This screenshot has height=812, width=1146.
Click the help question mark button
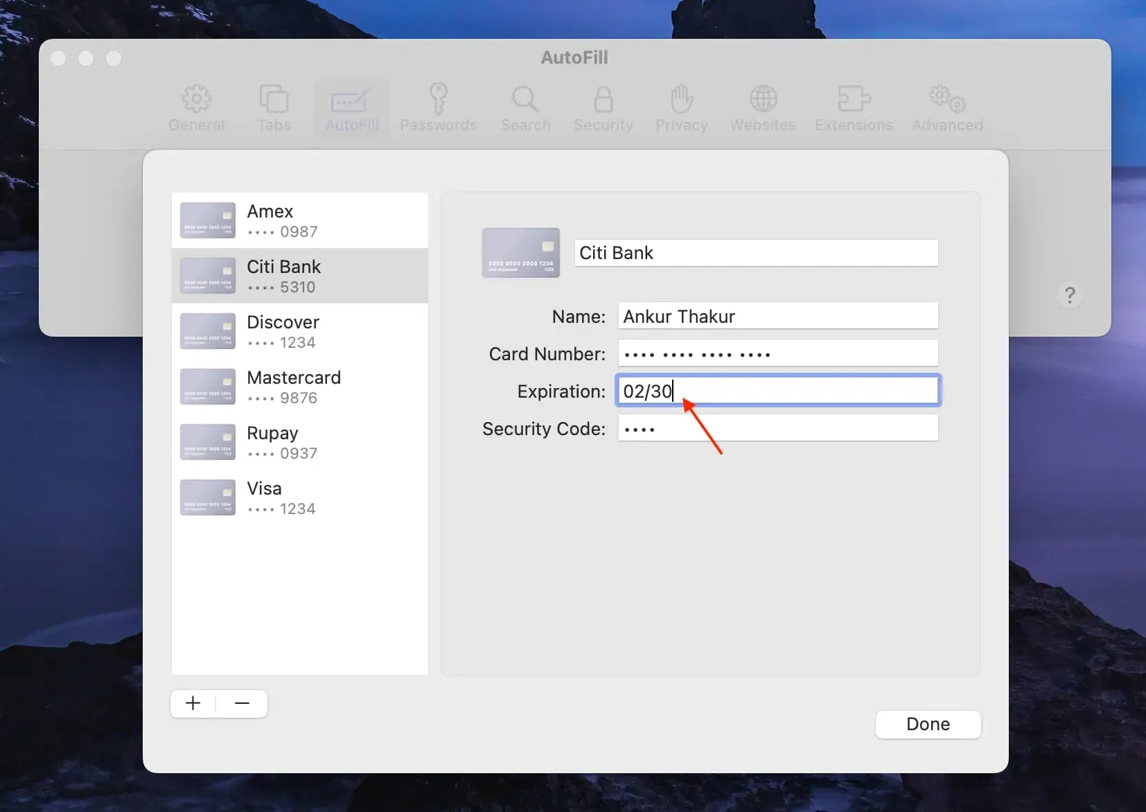pyautogui.click(x=1070, y=296)
